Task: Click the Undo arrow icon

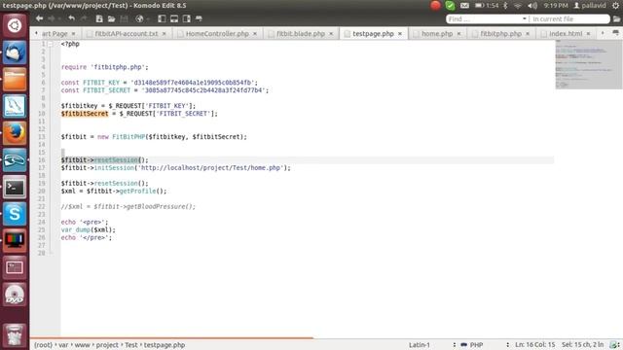Action: [71, 18]
